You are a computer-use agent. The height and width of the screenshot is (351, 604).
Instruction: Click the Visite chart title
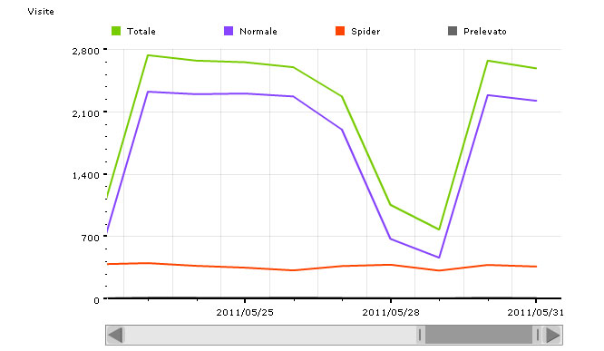click(x=41, y=12)
